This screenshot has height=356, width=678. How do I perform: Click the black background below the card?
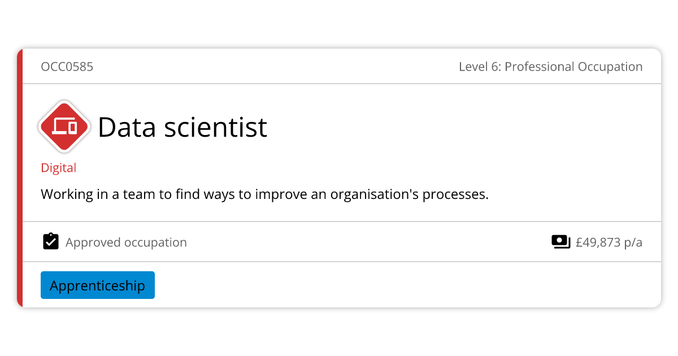click(x=339, y=332)
